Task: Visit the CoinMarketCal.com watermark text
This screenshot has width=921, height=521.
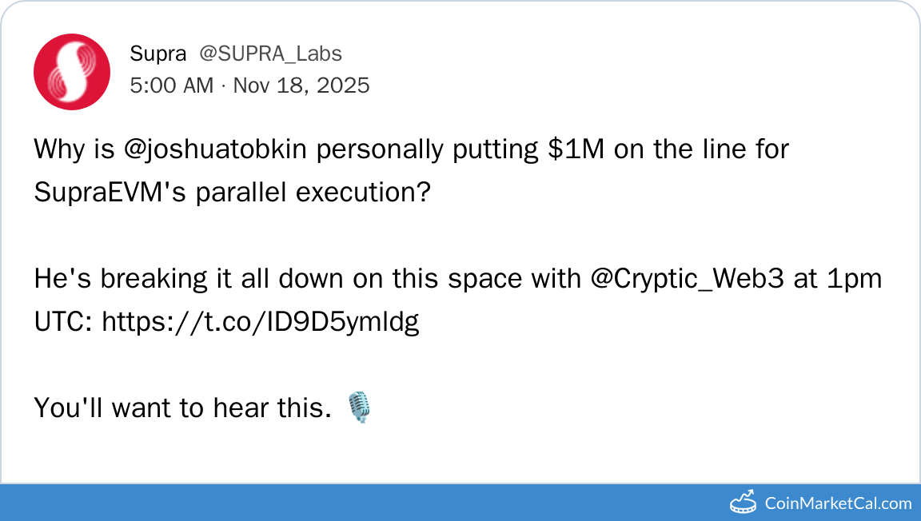Action: click(838, 503)
